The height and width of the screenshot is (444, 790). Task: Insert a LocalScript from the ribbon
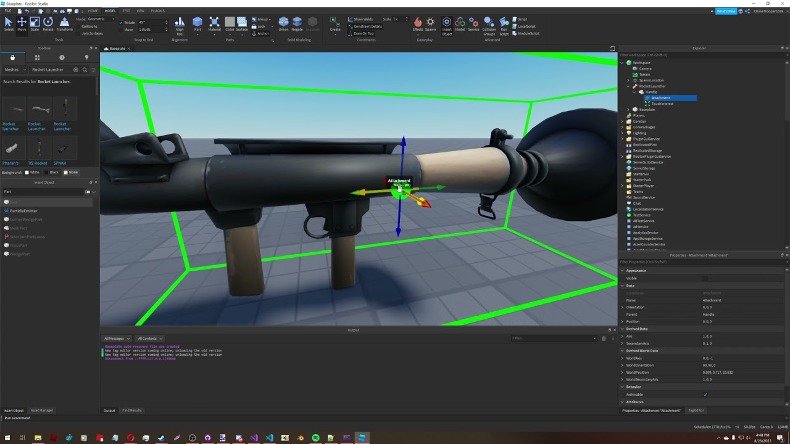coord(523,27)
